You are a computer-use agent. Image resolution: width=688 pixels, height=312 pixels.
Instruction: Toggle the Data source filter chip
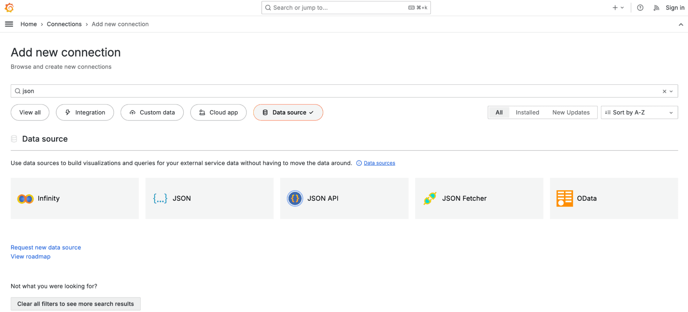point(288,113)
